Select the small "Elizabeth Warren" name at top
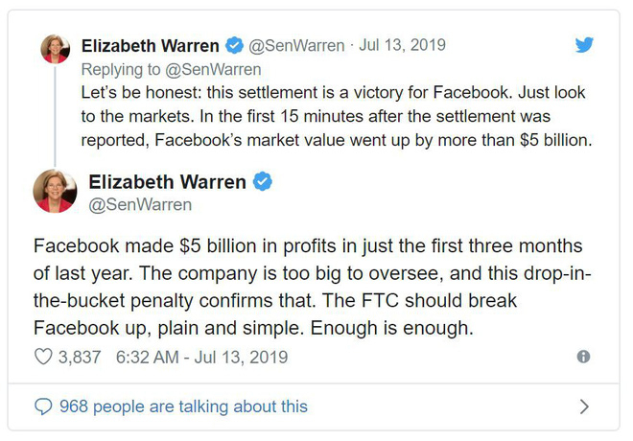The image size is (633, 441). 151,45
